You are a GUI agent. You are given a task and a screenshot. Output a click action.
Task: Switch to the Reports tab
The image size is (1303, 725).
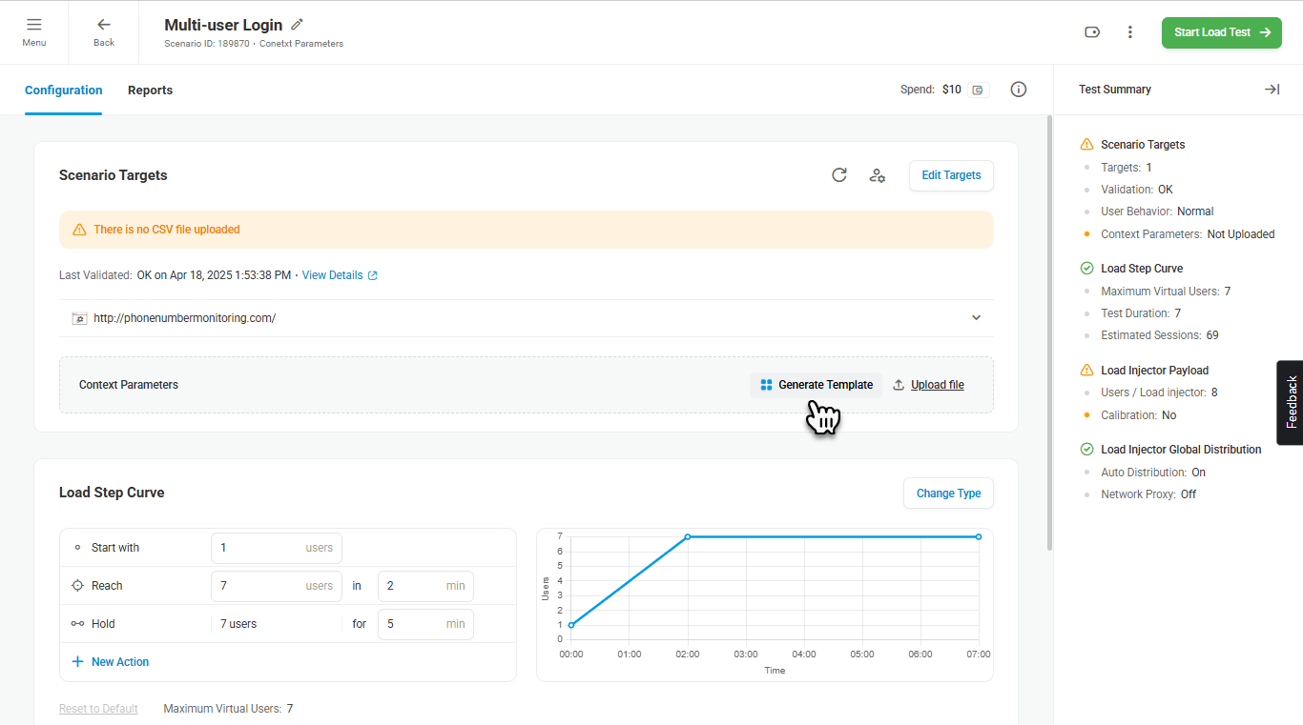click(150, 91)
